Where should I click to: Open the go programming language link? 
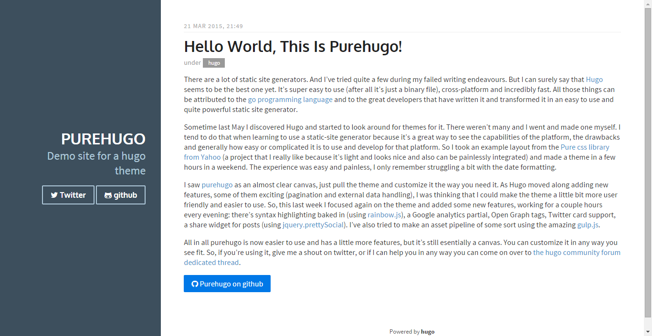click(x=290, y=100)
